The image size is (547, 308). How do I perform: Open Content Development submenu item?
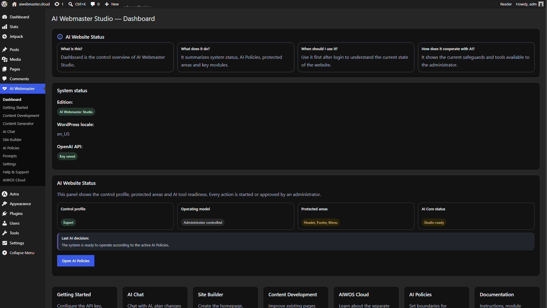click(x=21, y=115)
